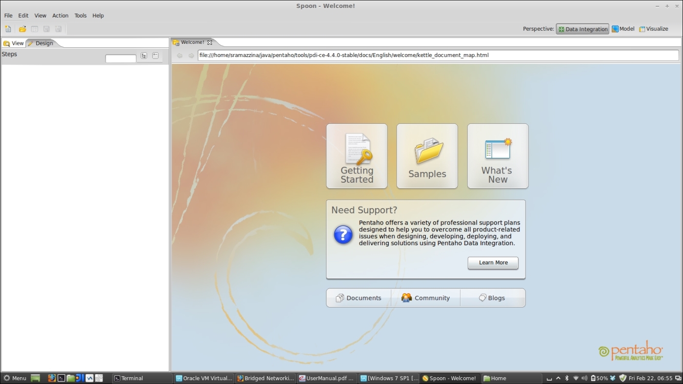Open the View menu

[40, 16]
